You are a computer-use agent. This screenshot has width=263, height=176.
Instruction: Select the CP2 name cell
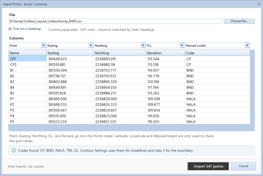(x=27, y=65)
